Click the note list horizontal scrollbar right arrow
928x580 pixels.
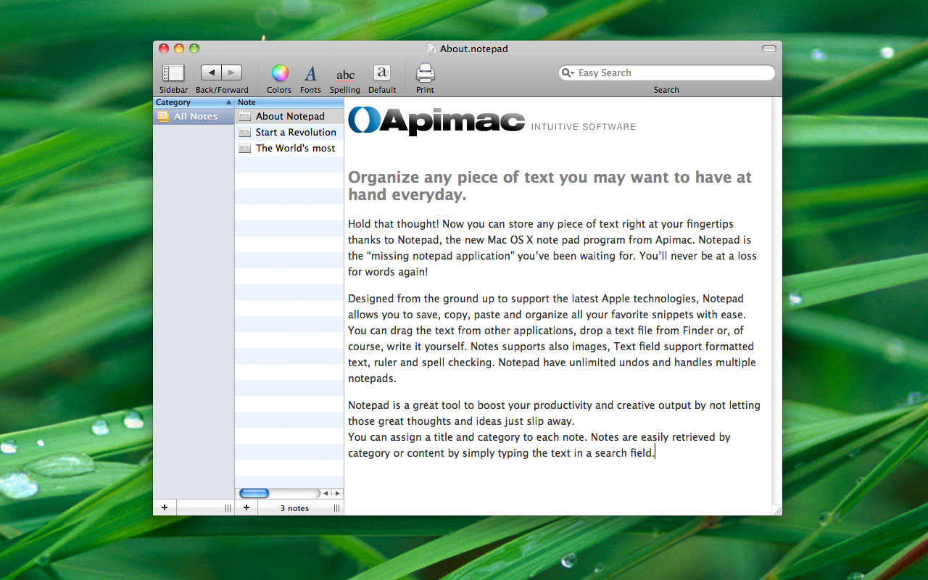(337, 492)
